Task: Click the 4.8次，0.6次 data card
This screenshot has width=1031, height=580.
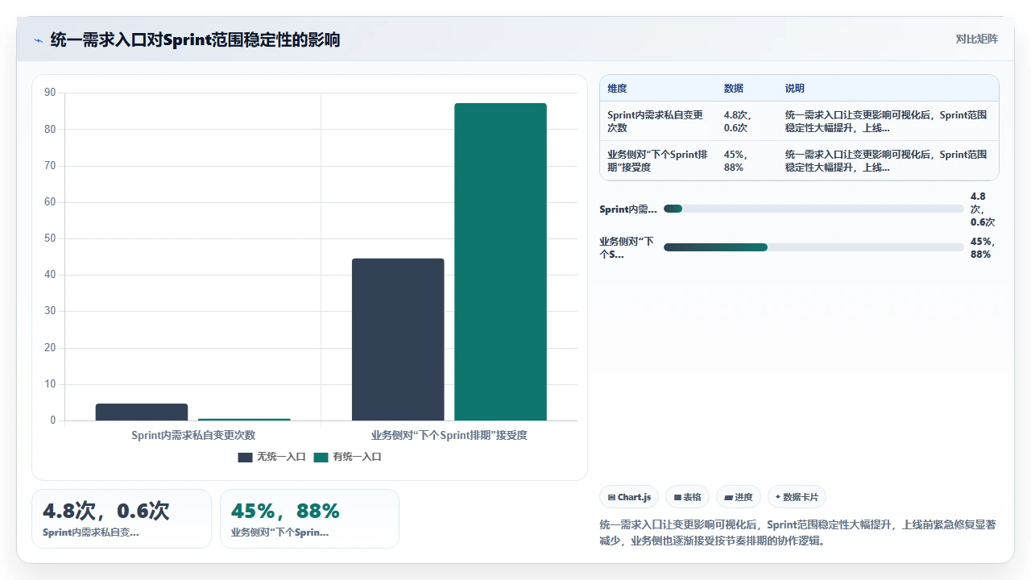Action: pos(122,519)
